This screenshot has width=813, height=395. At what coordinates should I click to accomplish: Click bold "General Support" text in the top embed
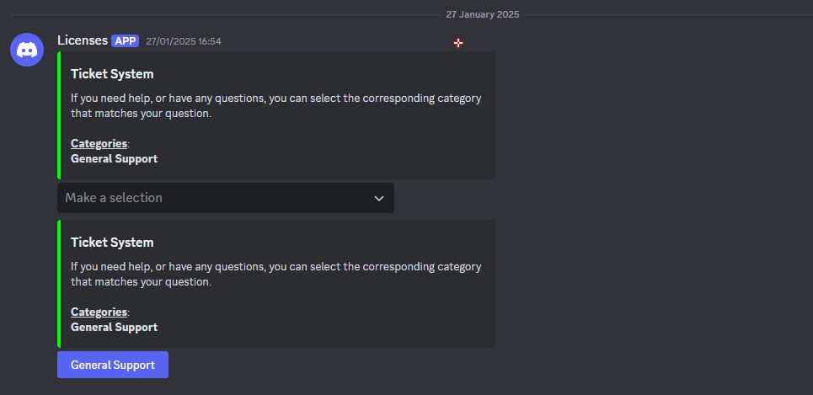click(x=114, y=158)
